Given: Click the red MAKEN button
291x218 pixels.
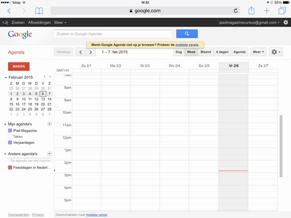Looking at the screenshot, I should [19, 66].
